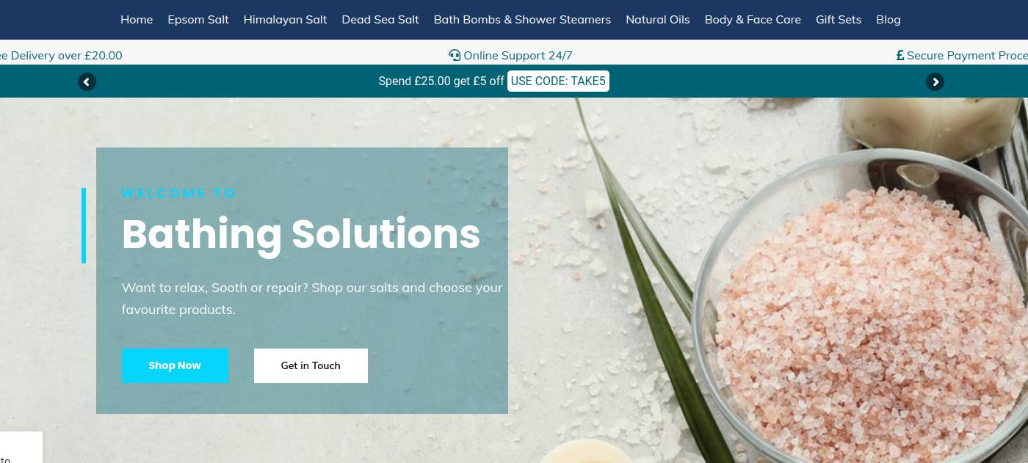Click the Free Delivery over £20.00 text
This screenshot has height=463, width=1028.
tap(61, 55)
